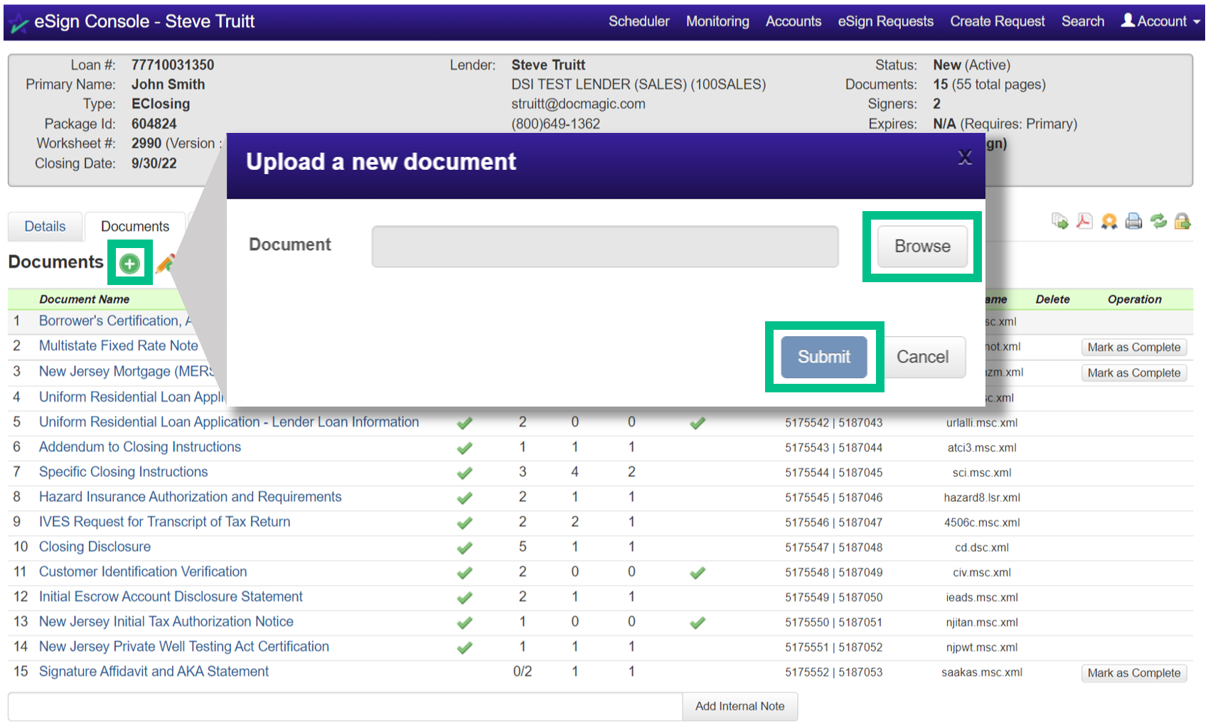
Task: Open Customer Identification Verification link
Action: point(143,571)
